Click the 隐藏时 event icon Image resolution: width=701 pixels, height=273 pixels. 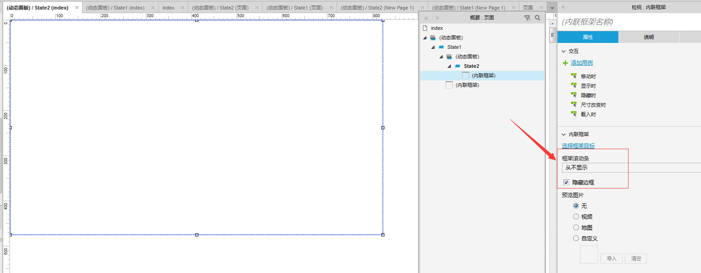[x=574, y=95]
